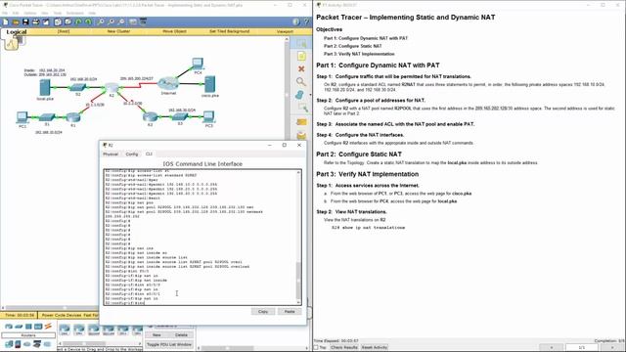Choose the blue shape drawing tool

(x=300, y=95)
